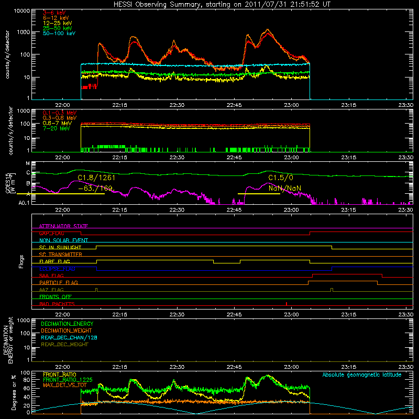Image resolution: width=419 pixels, height=419 pixels.
Task: Select the NON_SOLAR_EVENT flag label
Action: 63,240
